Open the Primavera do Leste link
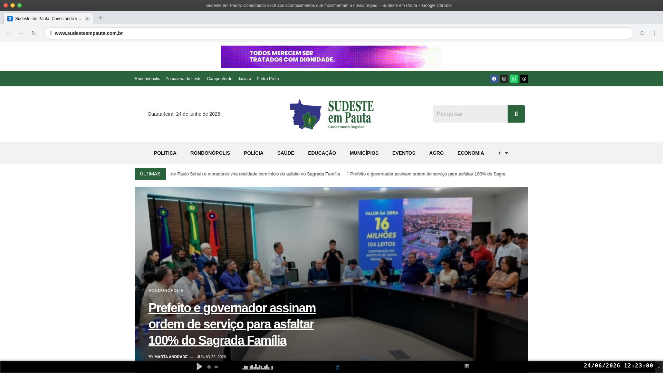Image resolution: width=663 pixels, height=373 pixels. tap(183, 79)
